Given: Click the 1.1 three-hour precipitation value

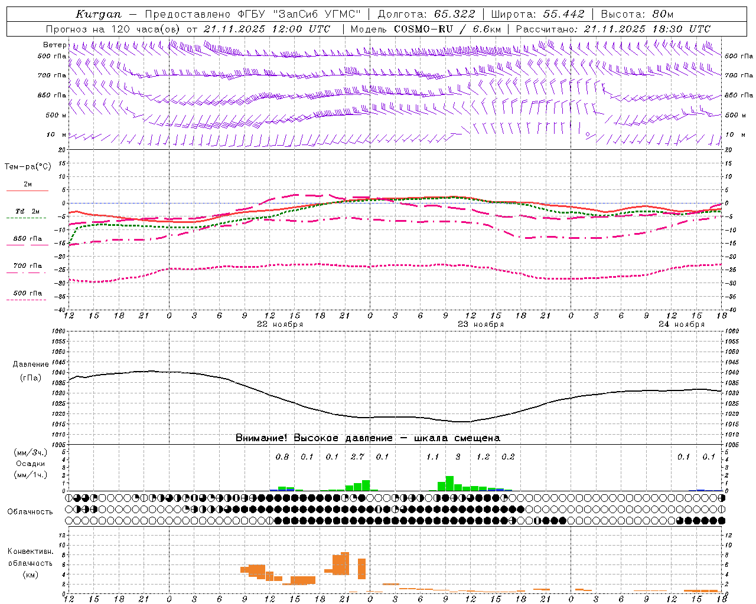Looking at the screenshot, I should tap(433, 457).
